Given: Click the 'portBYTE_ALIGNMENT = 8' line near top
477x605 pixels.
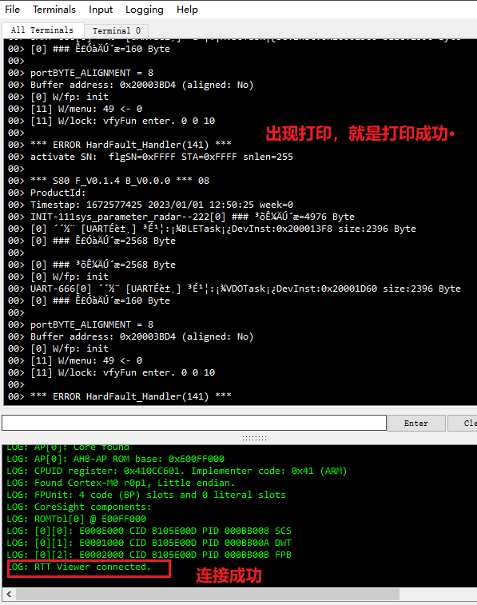Looking at the screenshot, I should click(x=81, y=73).
